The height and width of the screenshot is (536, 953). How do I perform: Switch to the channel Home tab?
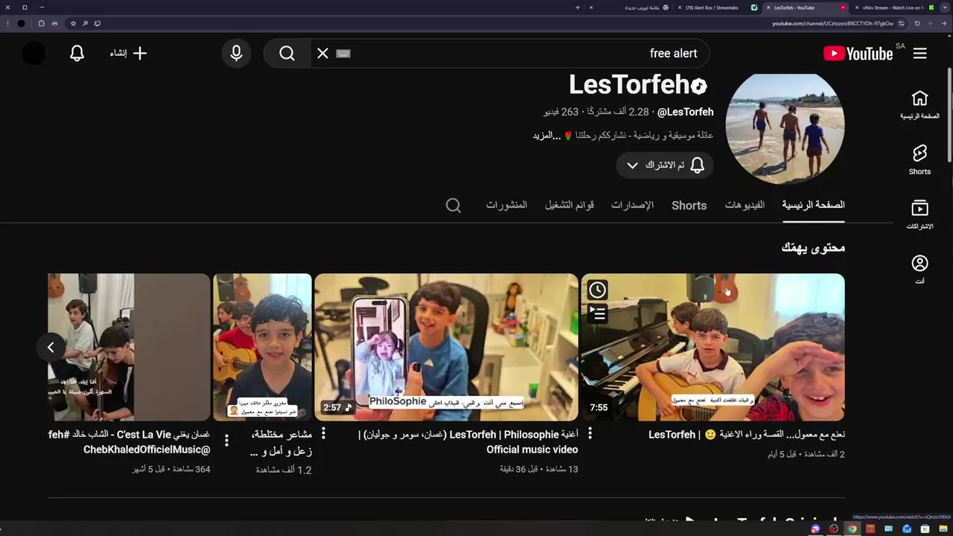[x=813, y=205]
